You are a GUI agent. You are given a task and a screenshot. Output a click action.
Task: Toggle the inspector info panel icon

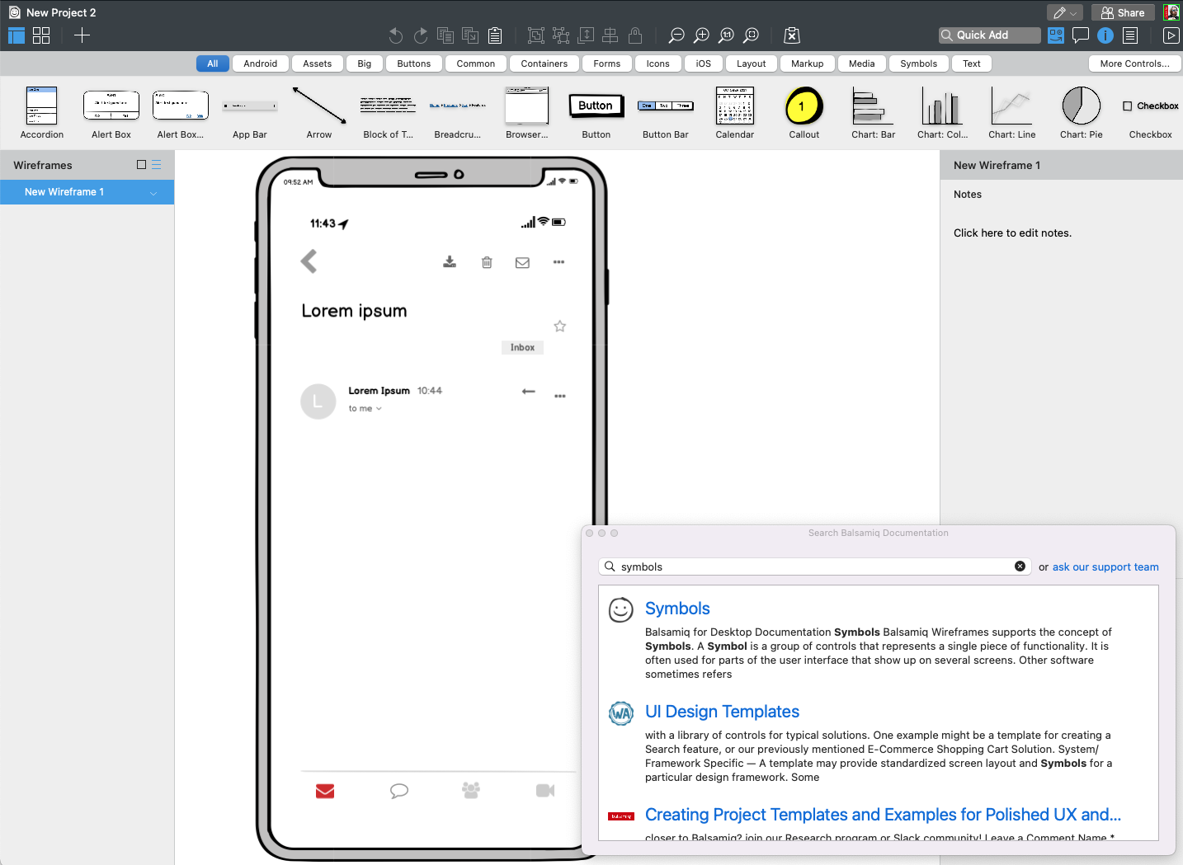1105,35
